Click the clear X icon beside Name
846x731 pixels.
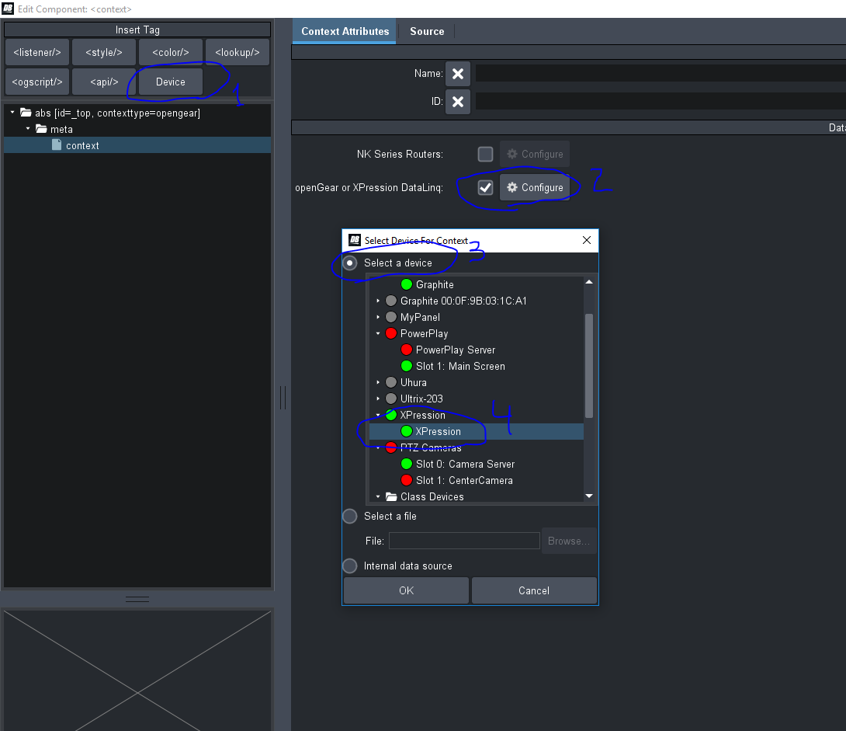point(458,74)
